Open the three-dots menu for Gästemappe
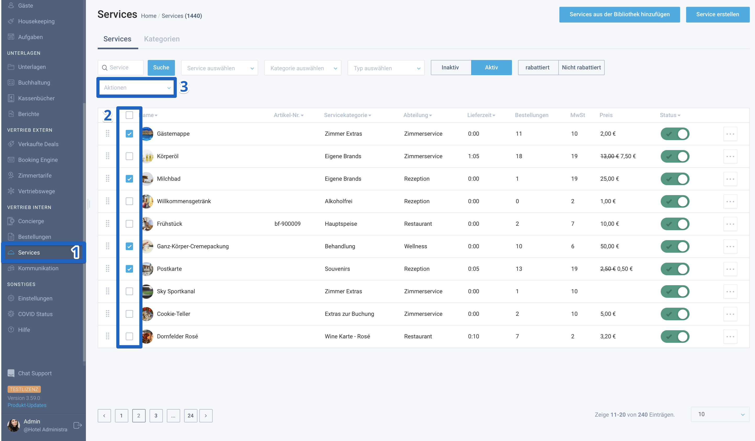755x441 pixels. point(730,134)
